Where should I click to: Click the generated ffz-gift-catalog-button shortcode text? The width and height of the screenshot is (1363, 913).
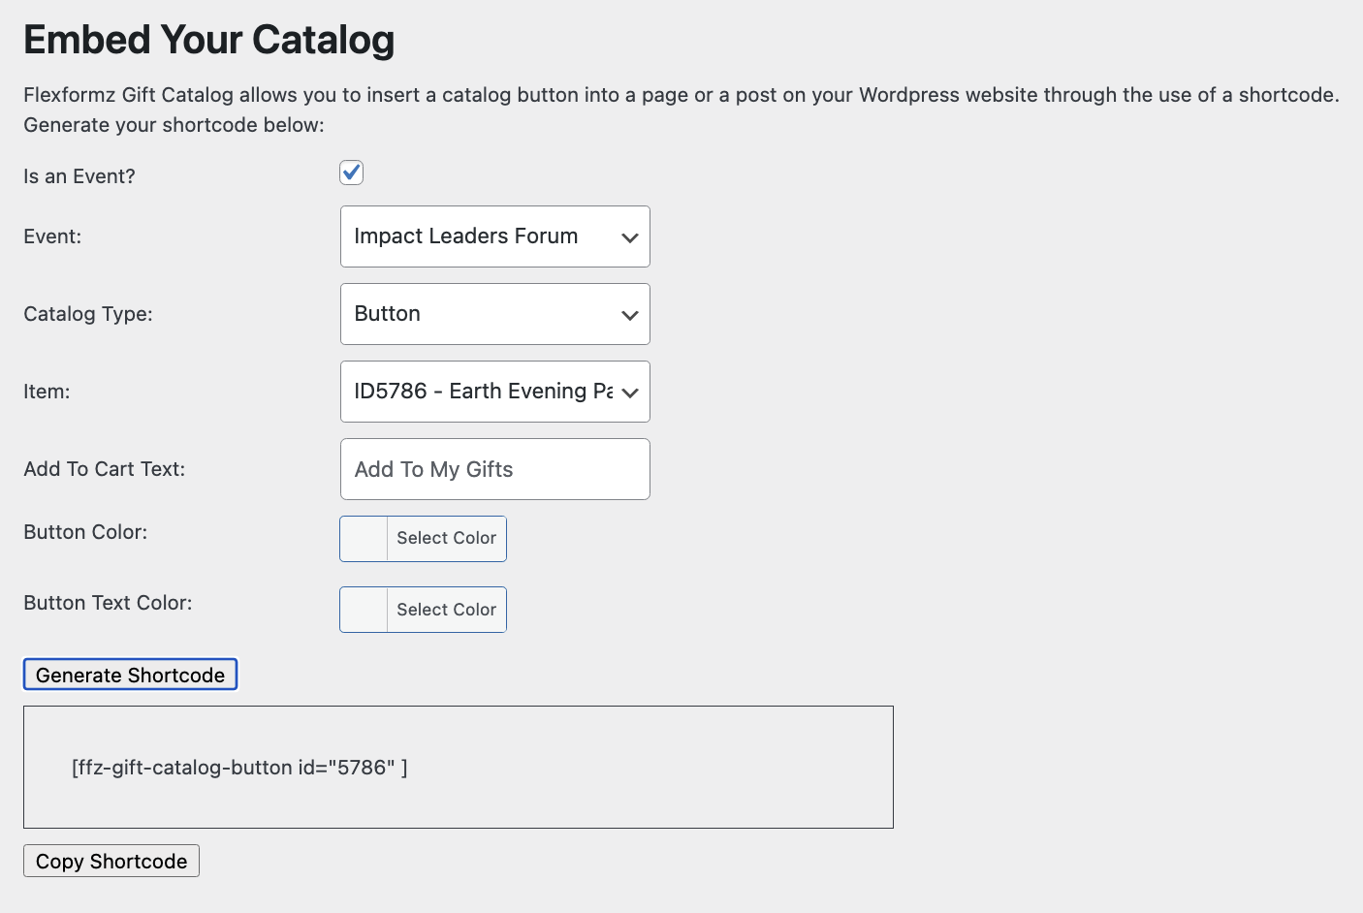pyautogui.click(x=239, y=768)
